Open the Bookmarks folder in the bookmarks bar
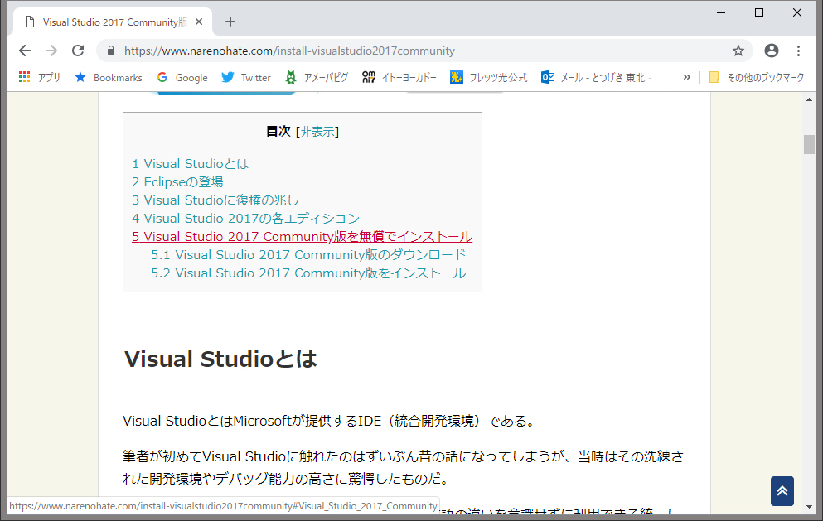The height and width of the screenshot is (521, 823). click(x=109, y=77)
